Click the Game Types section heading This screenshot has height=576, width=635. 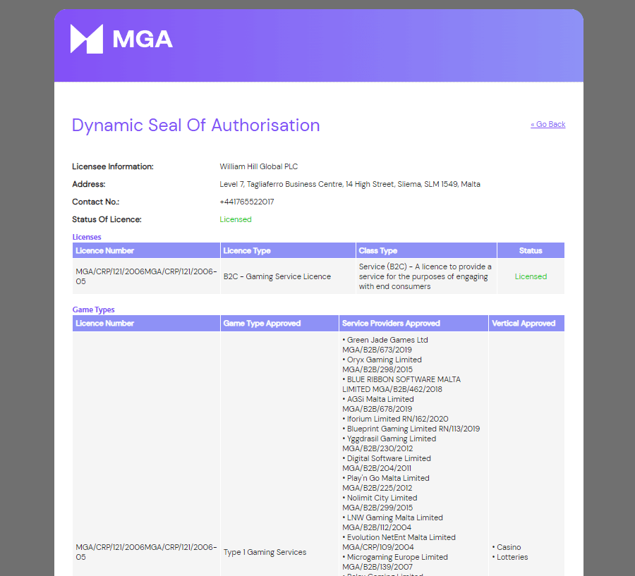[x=94, y=310]
